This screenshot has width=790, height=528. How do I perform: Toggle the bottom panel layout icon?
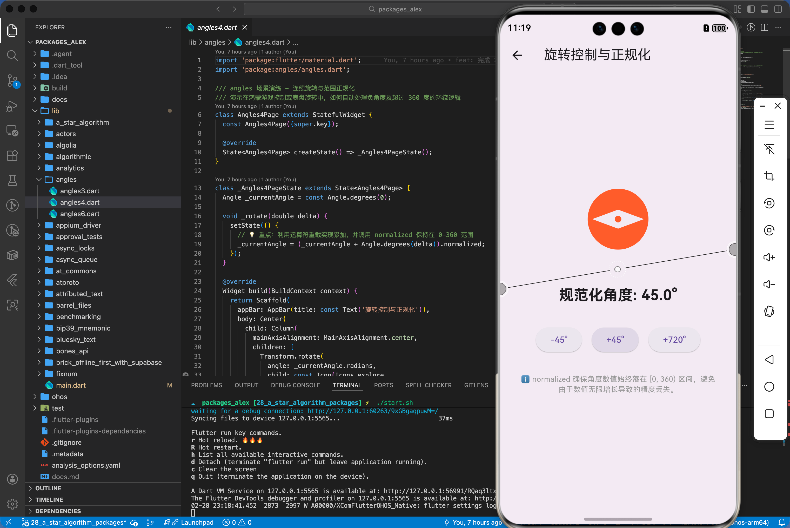coord(765,9)
